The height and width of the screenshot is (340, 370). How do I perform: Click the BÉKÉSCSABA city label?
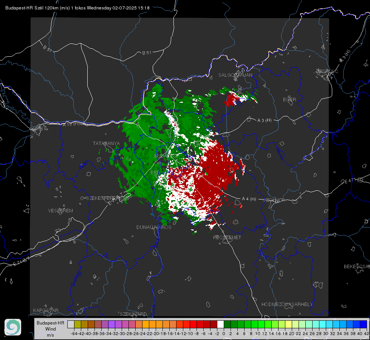[357, 267]
